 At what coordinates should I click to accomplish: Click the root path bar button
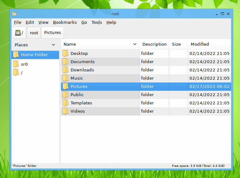34,33
